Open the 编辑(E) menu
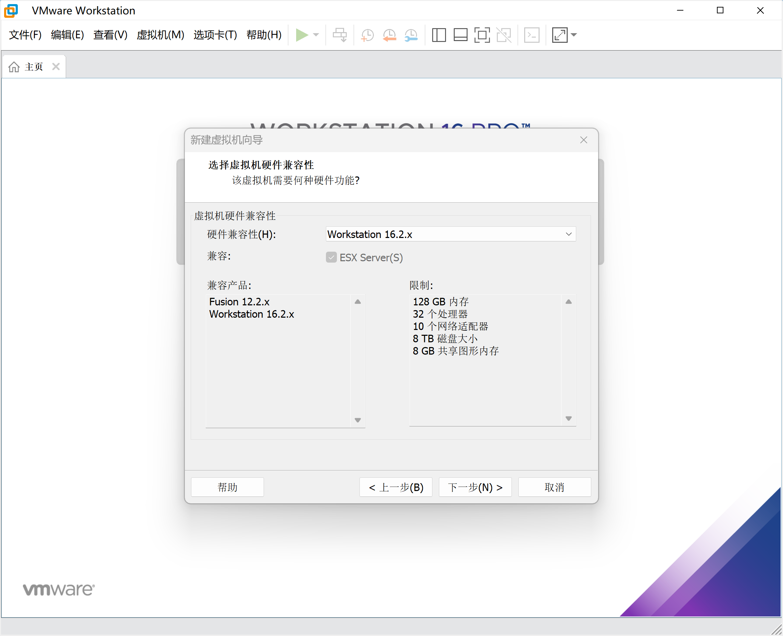 click(67, 35)
